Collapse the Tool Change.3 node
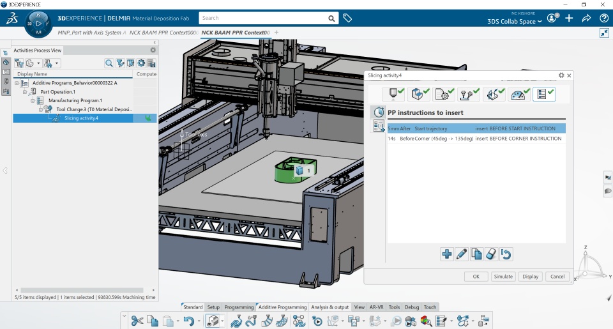613x329 pixels. tap(41, 109)
